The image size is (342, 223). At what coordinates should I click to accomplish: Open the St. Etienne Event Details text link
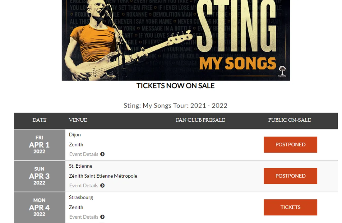[x=84, y=186]
